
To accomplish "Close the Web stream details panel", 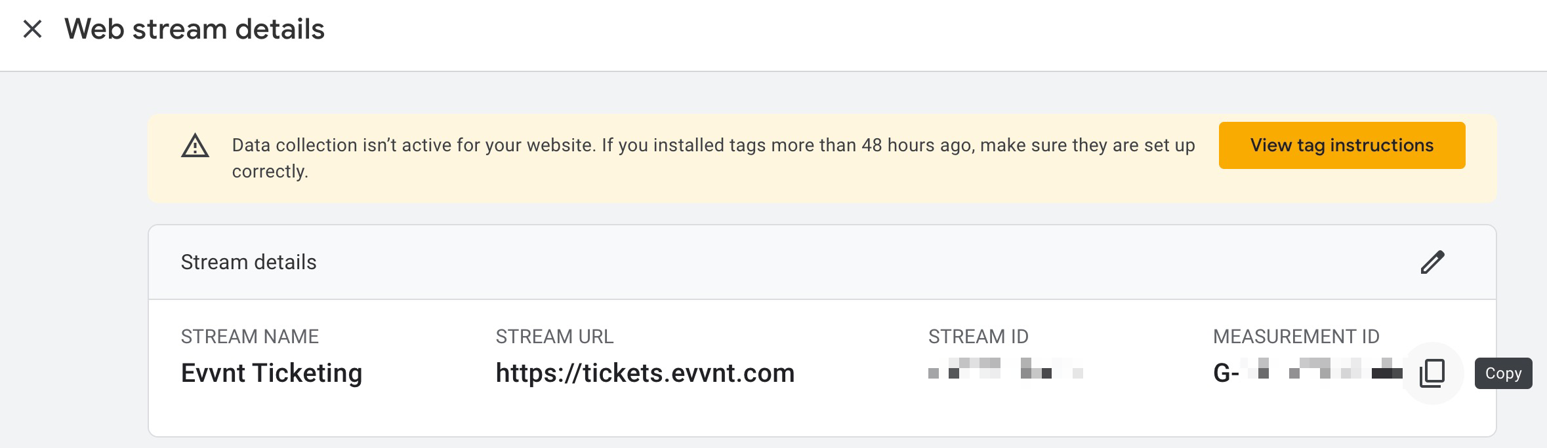I will coord(32,29).
